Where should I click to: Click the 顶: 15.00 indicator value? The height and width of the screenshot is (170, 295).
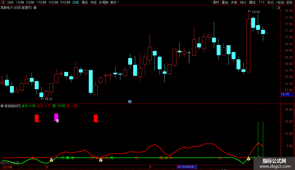pos(59,106)
